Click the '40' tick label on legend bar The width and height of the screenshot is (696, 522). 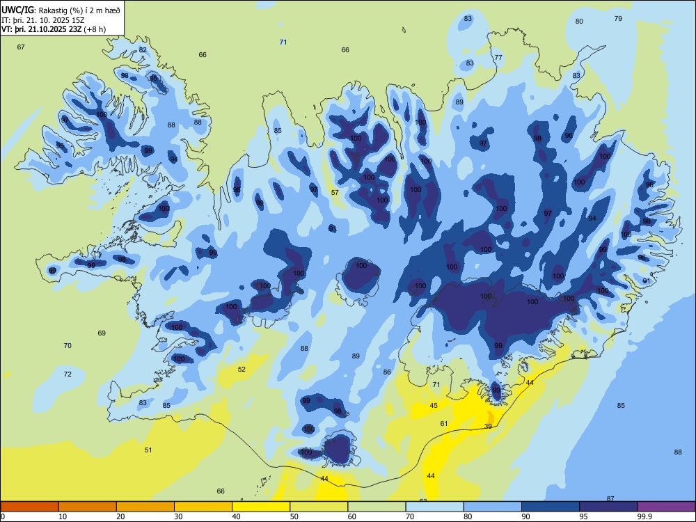[236, 516]
